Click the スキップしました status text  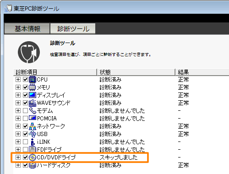pyautogui.click(x=119, y=158)
